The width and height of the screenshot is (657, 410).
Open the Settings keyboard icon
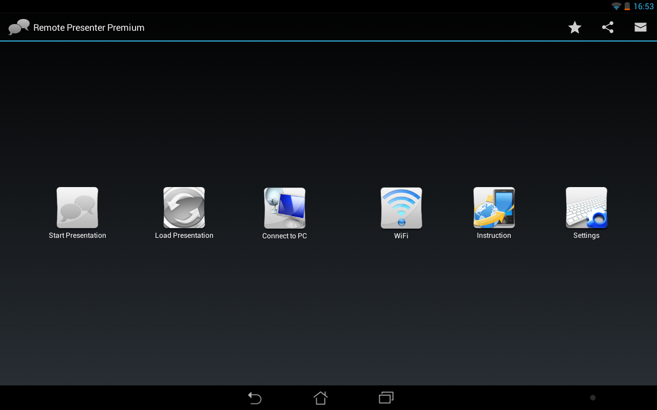pos(586,208)
